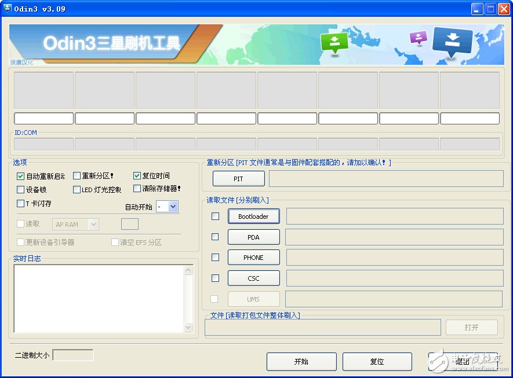Enable the 重新分区 repartition checkbox
Image resolution: width=513 pixels, height=378 pixels.
[77, 175]
